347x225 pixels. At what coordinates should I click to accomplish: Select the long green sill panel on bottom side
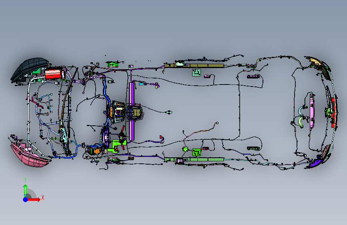pos(194,159)
